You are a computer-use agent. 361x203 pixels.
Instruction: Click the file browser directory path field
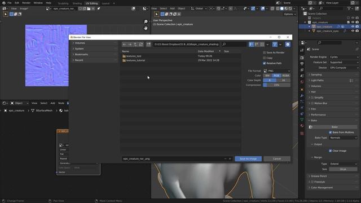pyautogui.click(x=187, y=44)
